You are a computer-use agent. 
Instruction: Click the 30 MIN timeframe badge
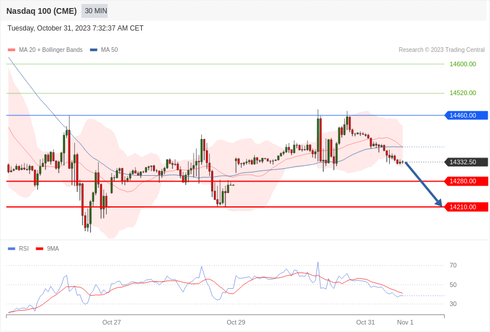[95, 11]
